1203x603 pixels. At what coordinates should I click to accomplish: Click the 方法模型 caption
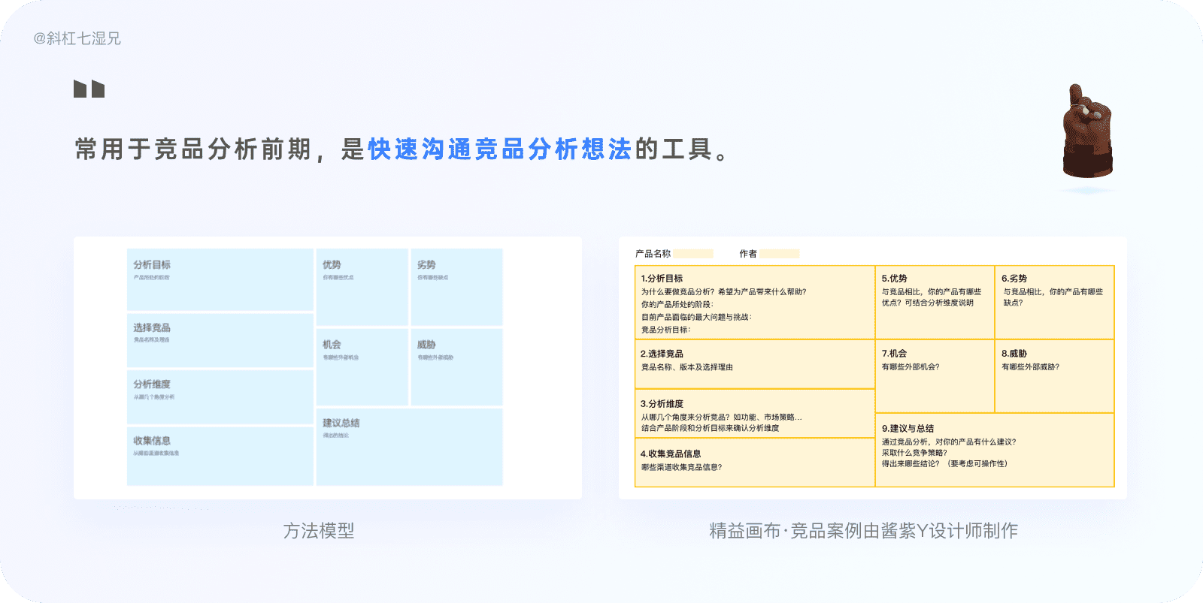pyautogui.click(x=319, y=531)
